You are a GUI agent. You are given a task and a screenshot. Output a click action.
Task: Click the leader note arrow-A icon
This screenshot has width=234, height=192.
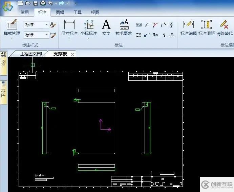point(164,25)
